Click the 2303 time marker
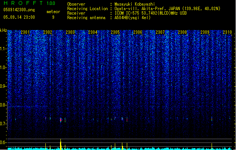This screenshot has width=236, height=150. coord(70,32)
